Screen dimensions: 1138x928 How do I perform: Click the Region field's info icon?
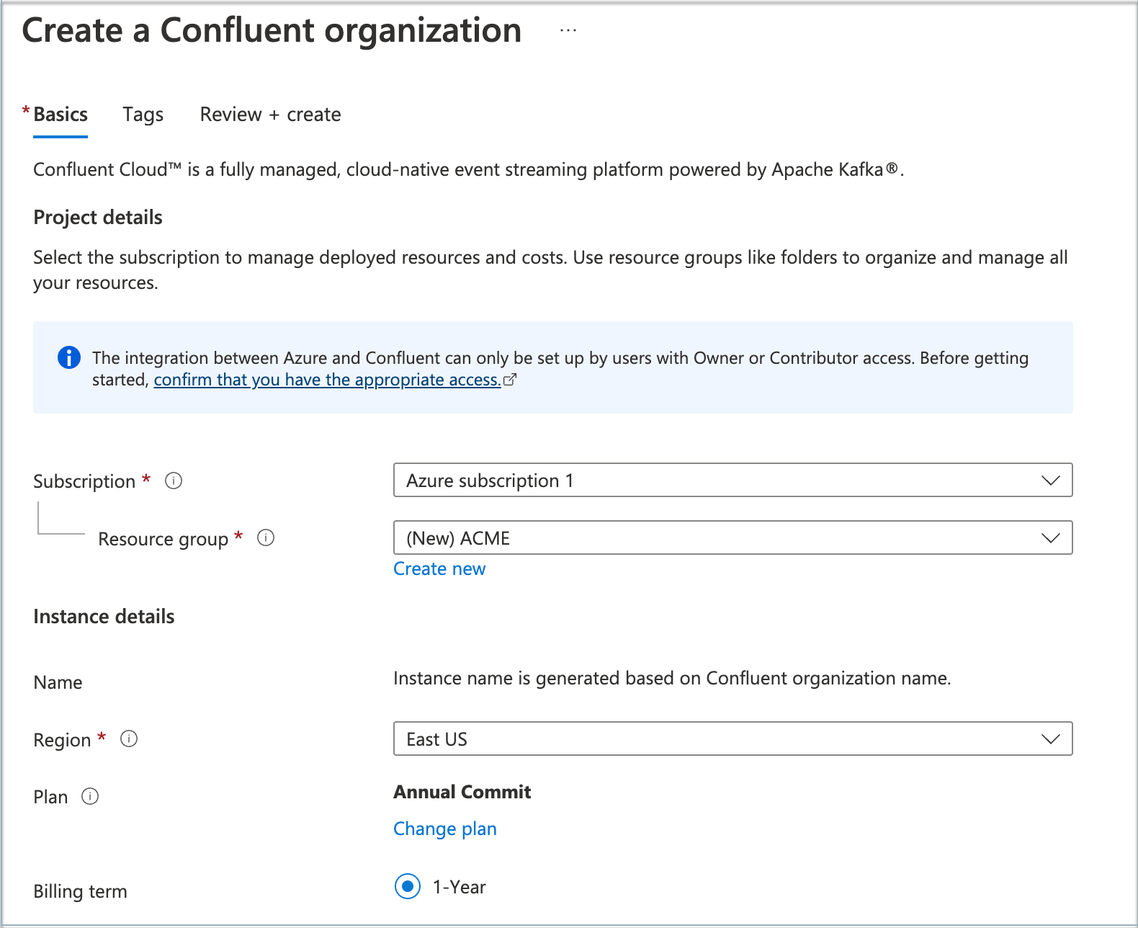[129, 739]
